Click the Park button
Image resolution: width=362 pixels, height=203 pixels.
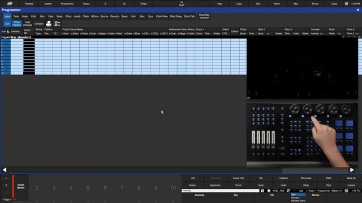pos(329,185)
